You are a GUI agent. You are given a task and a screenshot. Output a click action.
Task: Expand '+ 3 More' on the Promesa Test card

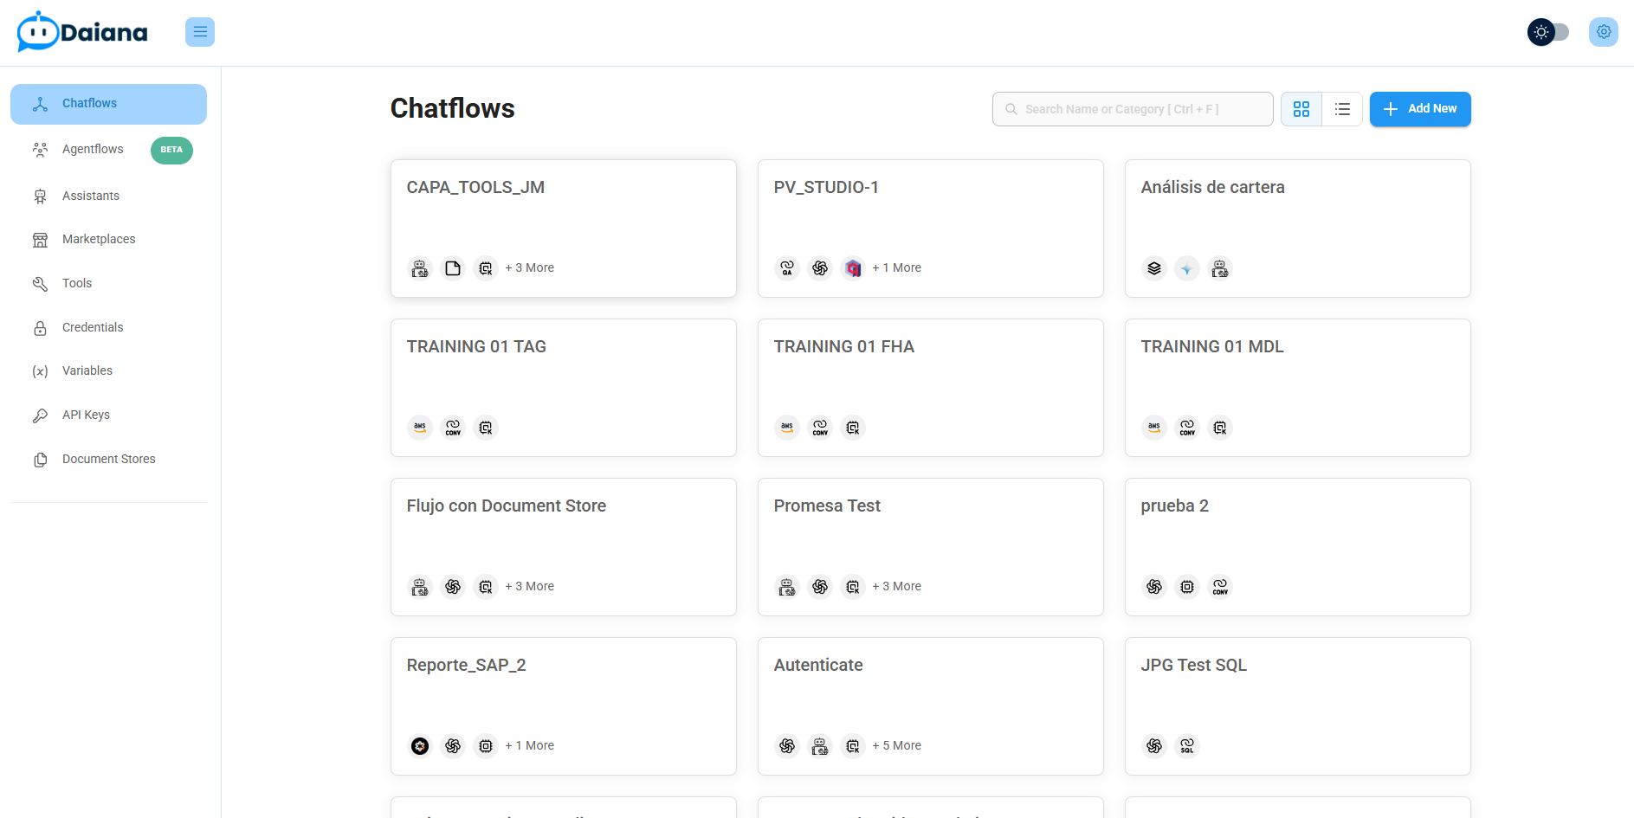point(896,586)
